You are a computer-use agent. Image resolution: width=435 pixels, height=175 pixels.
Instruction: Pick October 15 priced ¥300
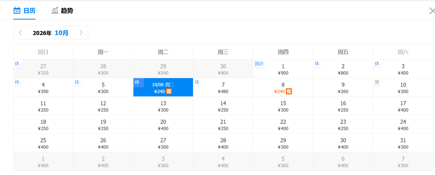283,106
